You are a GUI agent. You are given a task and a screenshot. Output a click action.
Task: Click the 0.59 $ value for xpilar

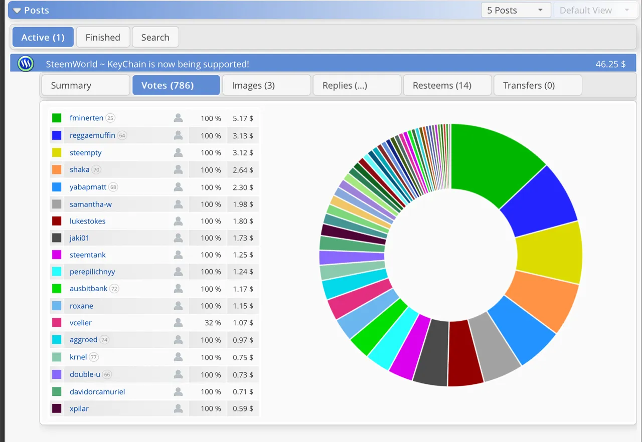click(x=243, y=409)
